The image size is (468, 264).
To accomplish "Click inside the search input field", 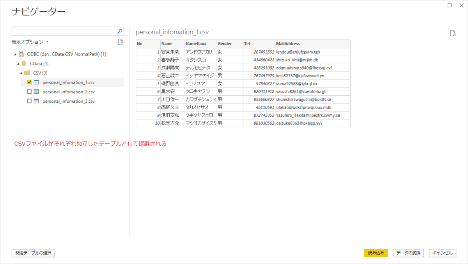I will pos(62,31).
